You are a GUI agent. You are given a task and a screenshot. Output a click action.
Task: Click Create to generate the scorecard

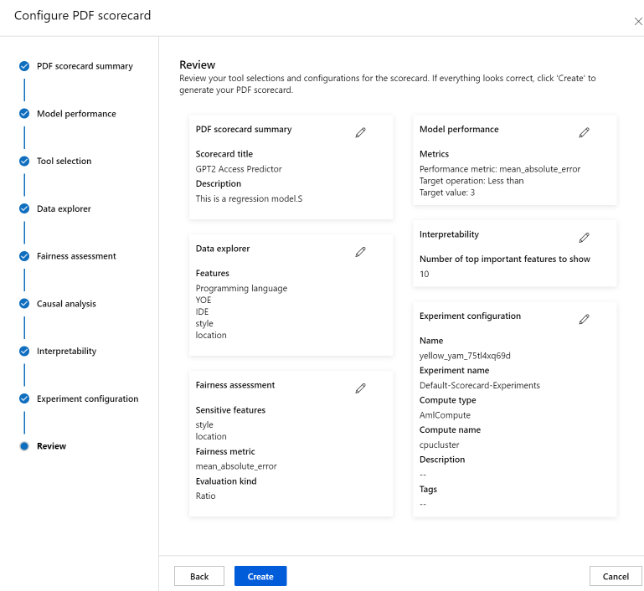click(260, 576)
